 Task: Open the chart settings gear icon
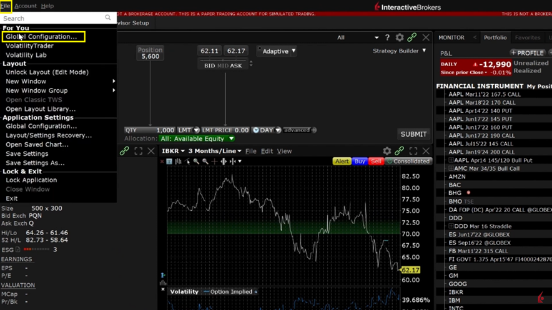[387, 151]
